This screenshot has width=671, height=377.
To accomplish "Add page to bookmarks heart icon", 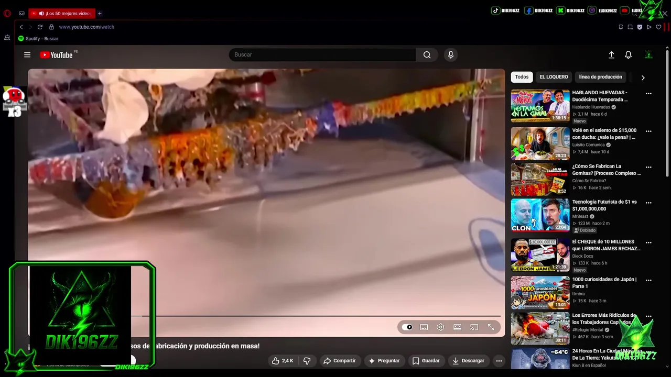I will (658, 27).
